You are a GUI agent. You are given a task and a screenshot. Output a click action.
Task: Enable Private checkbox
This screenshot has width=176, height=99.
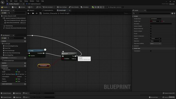point(151,34)
